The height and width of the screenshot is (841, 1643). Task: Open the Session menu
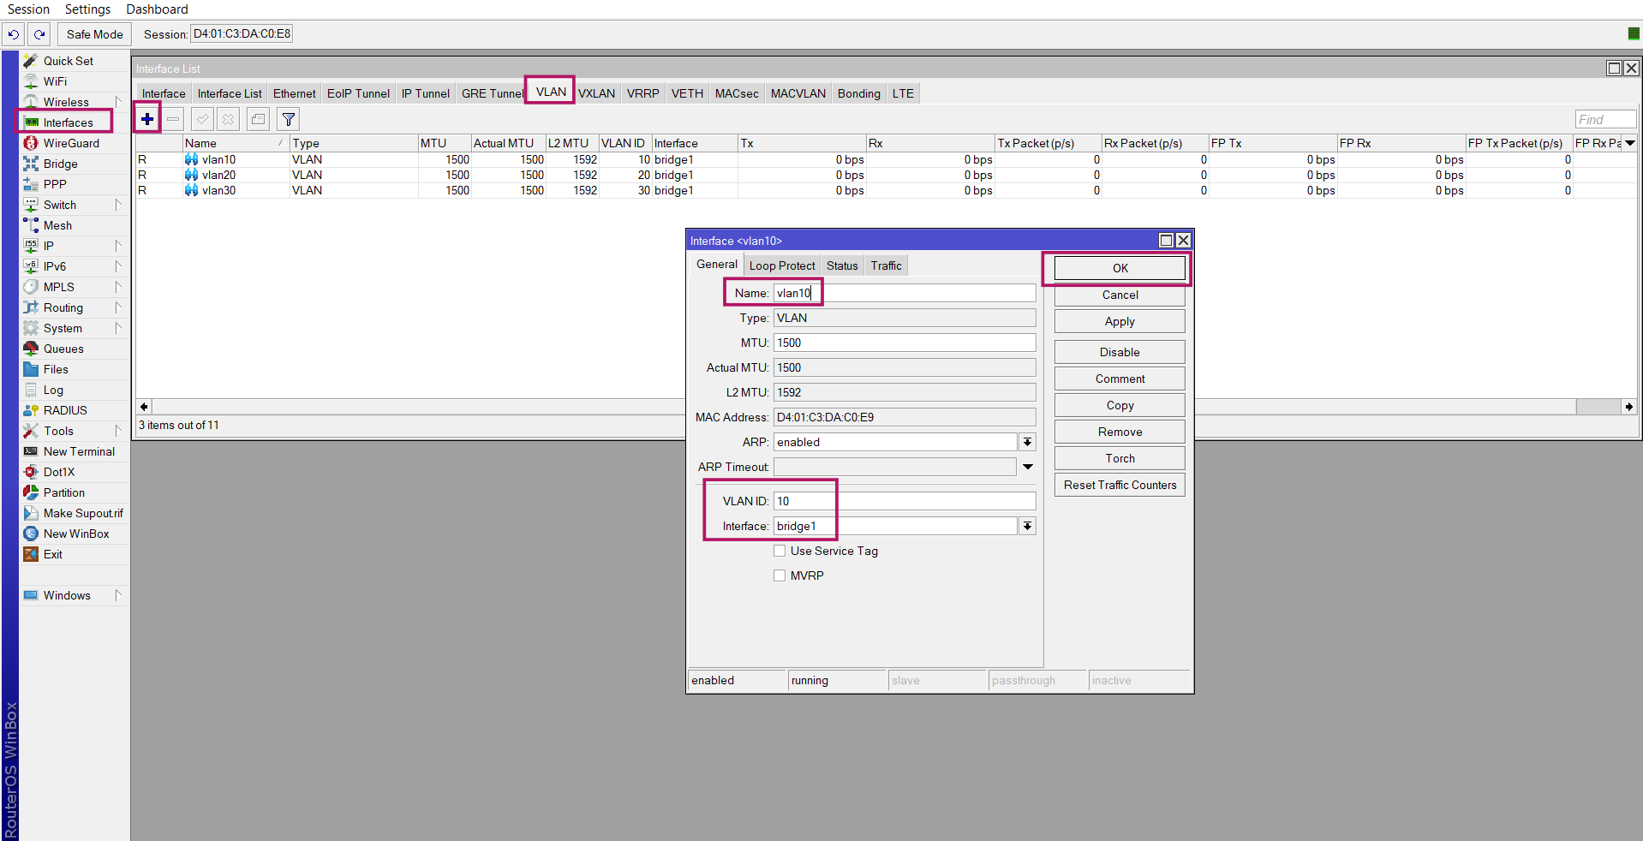click(29, 9)
